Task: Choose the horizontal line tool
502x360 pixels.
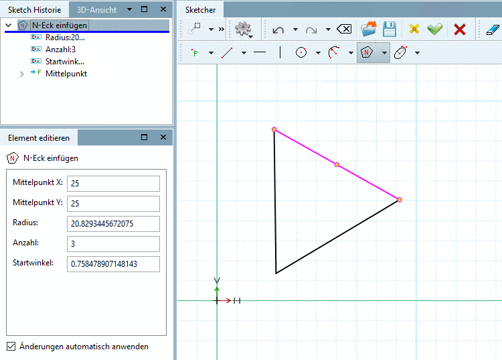Action: coord(260,53)
